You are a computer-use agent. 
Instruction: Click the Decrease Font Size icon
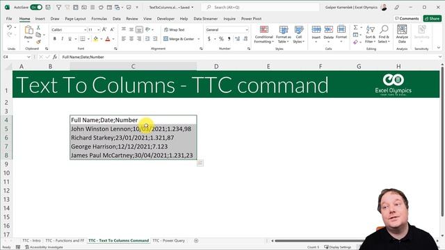(112, 29)
